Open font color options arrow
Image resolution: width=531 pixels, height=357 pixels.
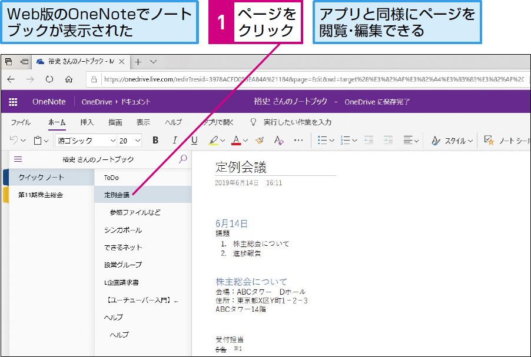click(x=245, y=141)
